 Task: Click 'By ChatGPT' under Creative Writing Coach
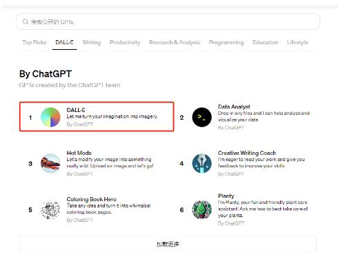(231, 174)
